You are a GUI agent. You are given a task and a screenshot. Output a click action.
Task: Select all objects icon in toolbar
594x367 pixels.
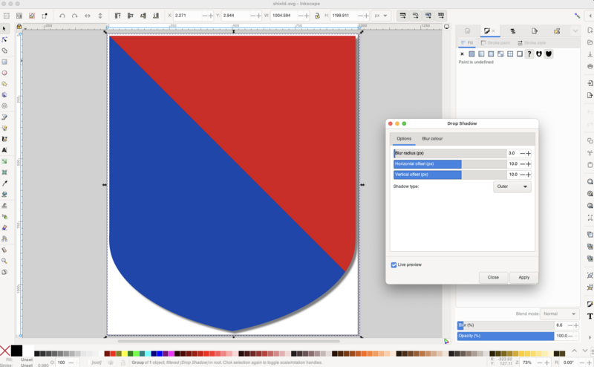7,16
